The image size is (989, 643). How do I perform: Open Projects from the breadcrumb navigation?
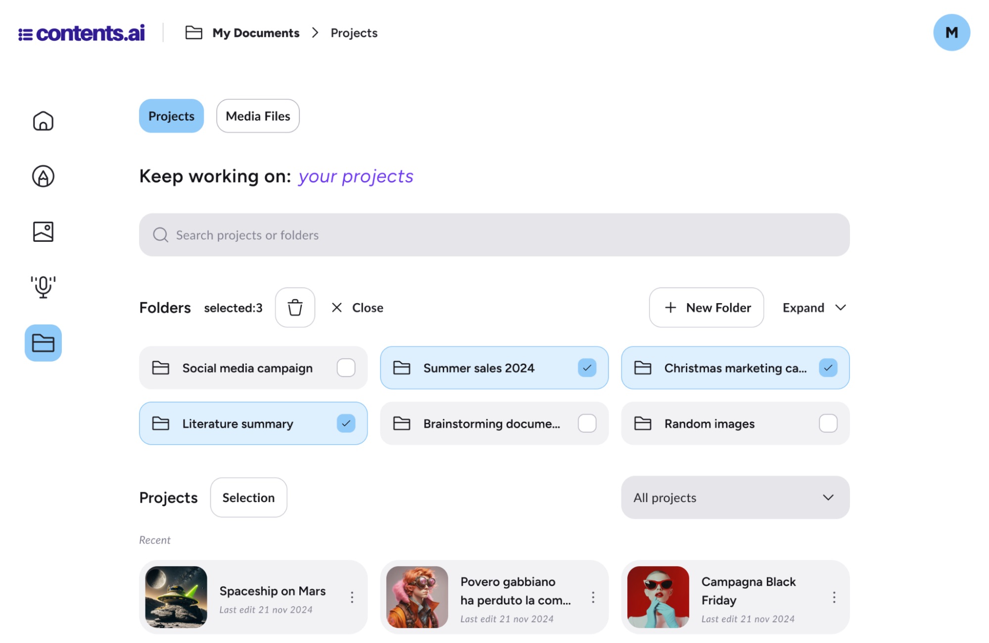point(354,33)
